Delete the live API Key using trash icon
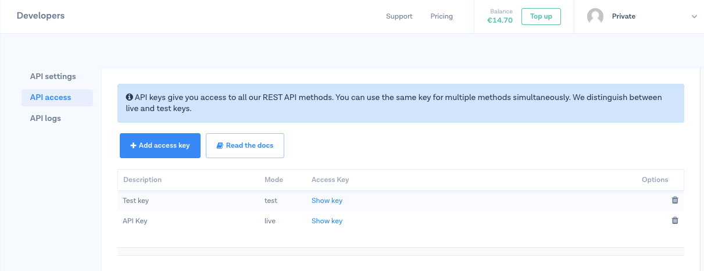Screen dimensions: 704x271 click(x=675, y=220)
